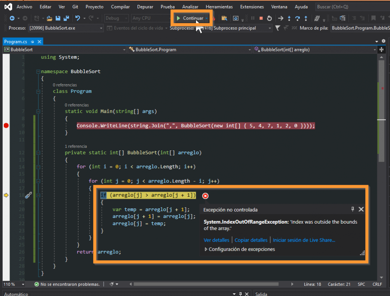The image size is (390, 296).
Task: Click the Undo arrow icon
Action: click(78, 18)
